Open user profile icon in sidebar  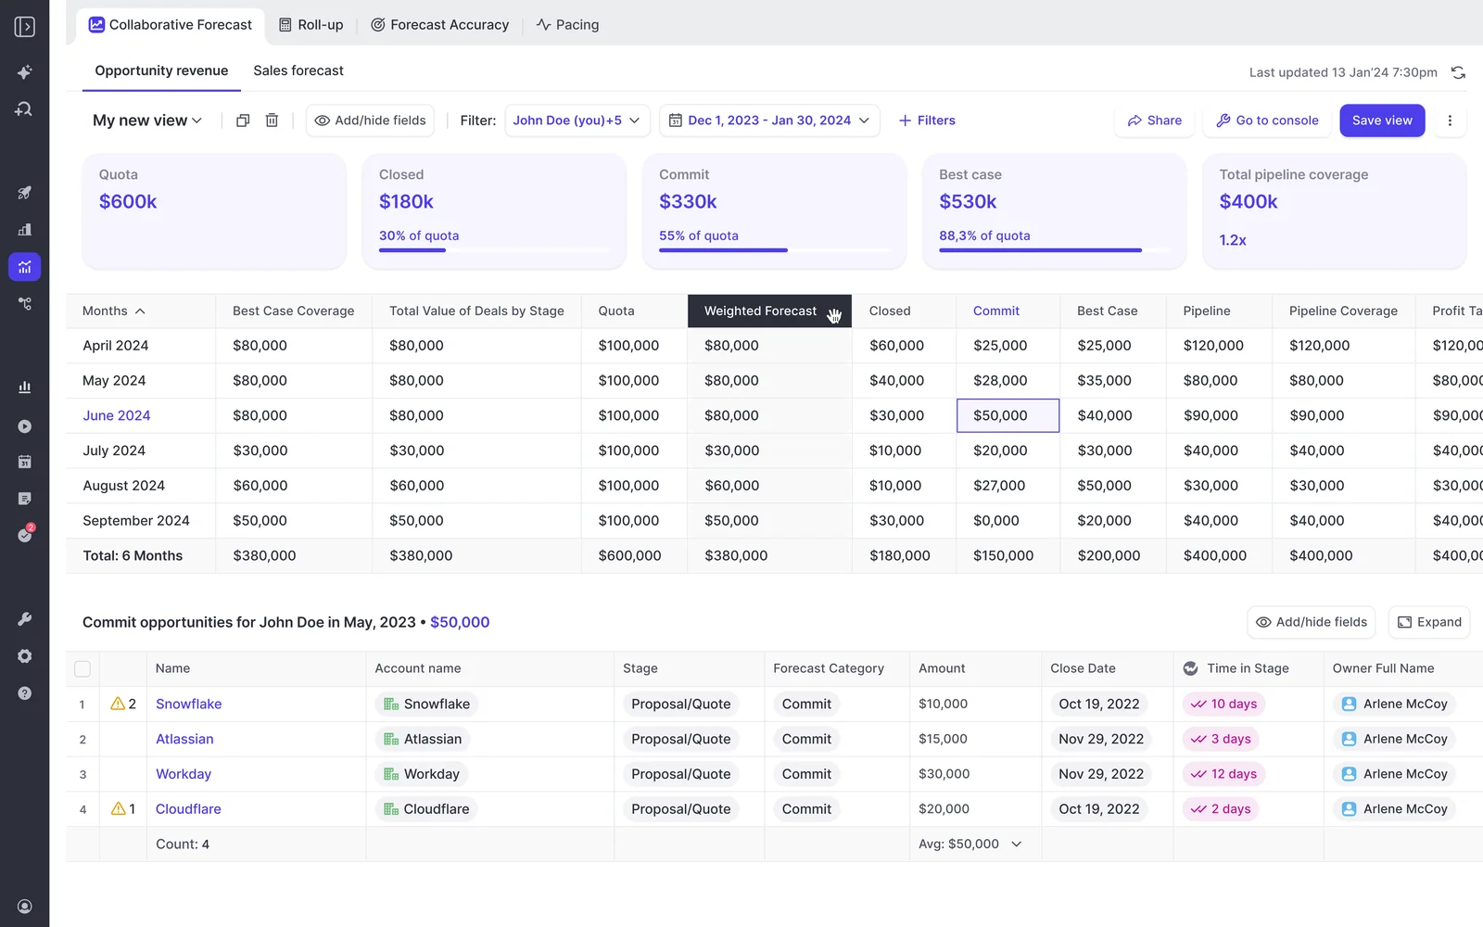pyautogui.click(x=25, y=907)
